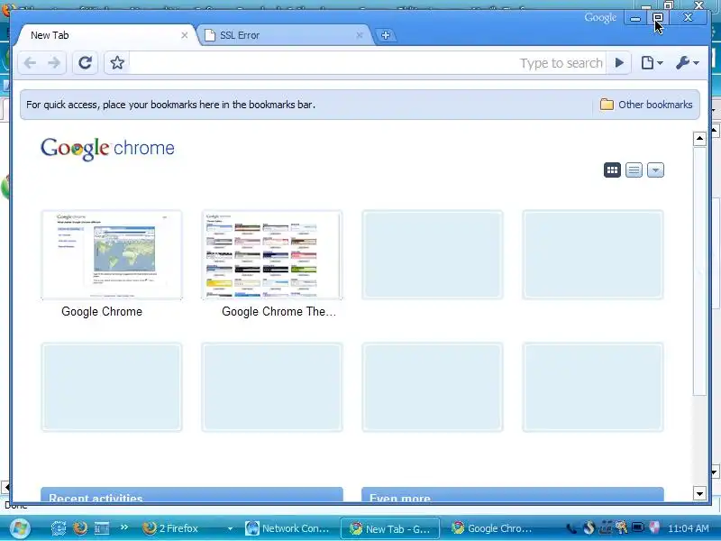Click page scrollbar up arrow
The image size is (721, 541).
click(699, 138)
